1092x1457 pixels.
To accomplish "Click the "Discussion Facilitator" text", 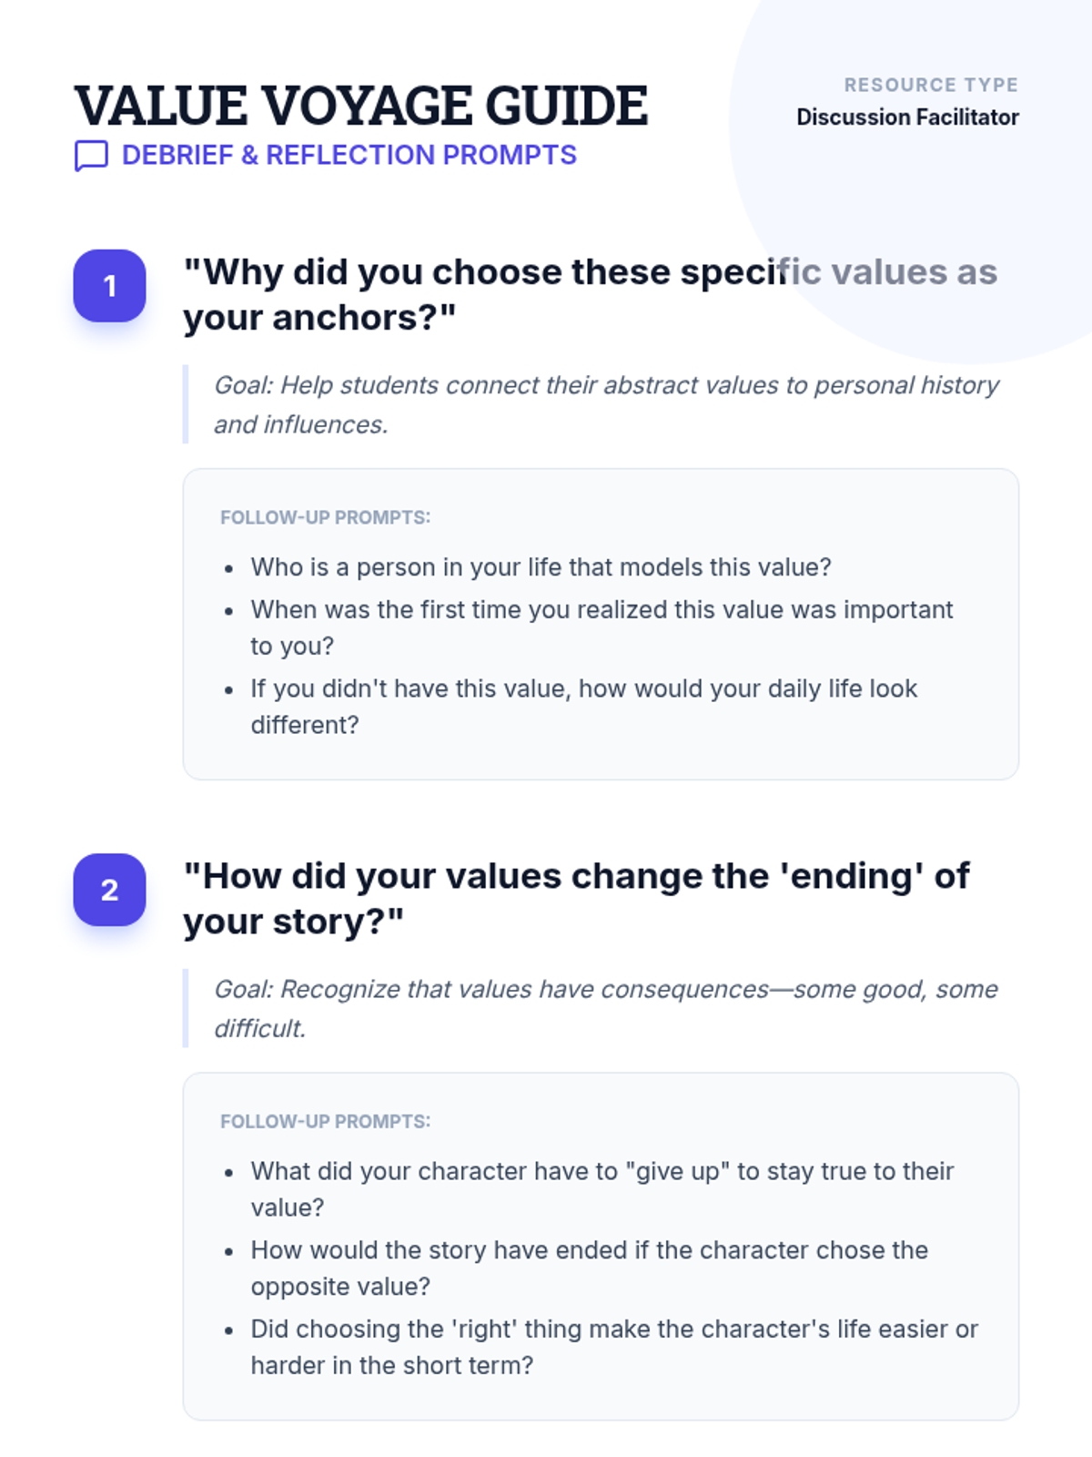I will click(x=907, y=117).
